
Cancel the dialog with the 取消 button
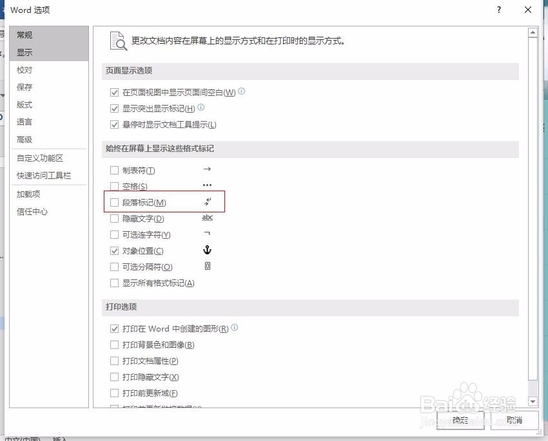pyautogui.click(x=514, y=420)
